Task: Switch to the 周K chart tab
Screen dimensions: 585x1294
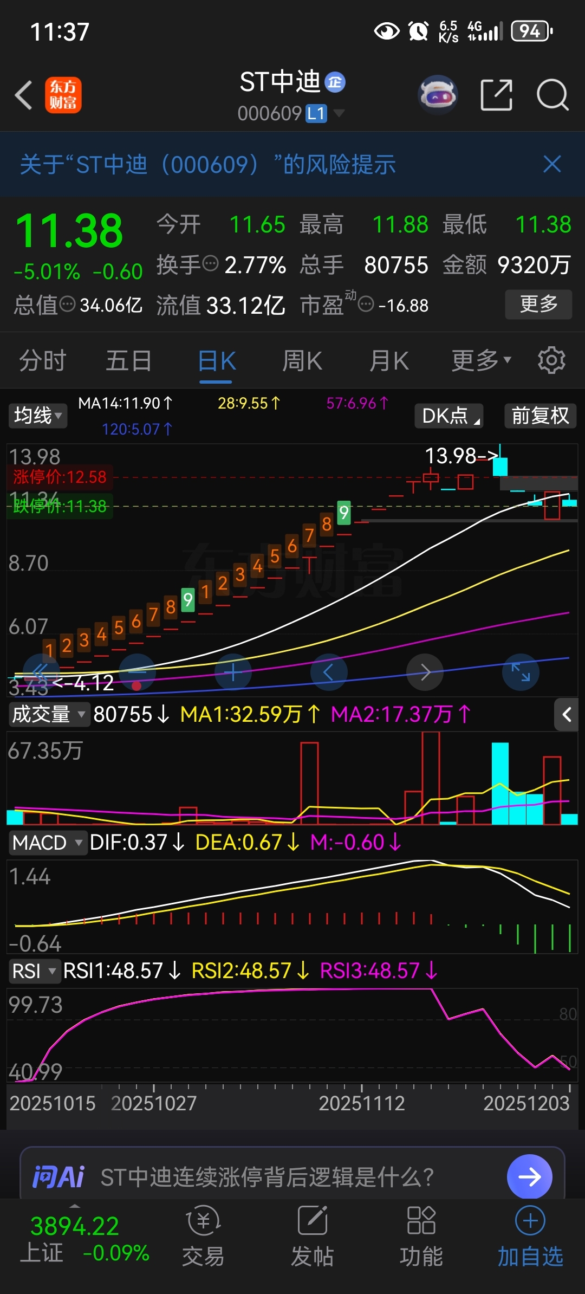Action: 302,360
